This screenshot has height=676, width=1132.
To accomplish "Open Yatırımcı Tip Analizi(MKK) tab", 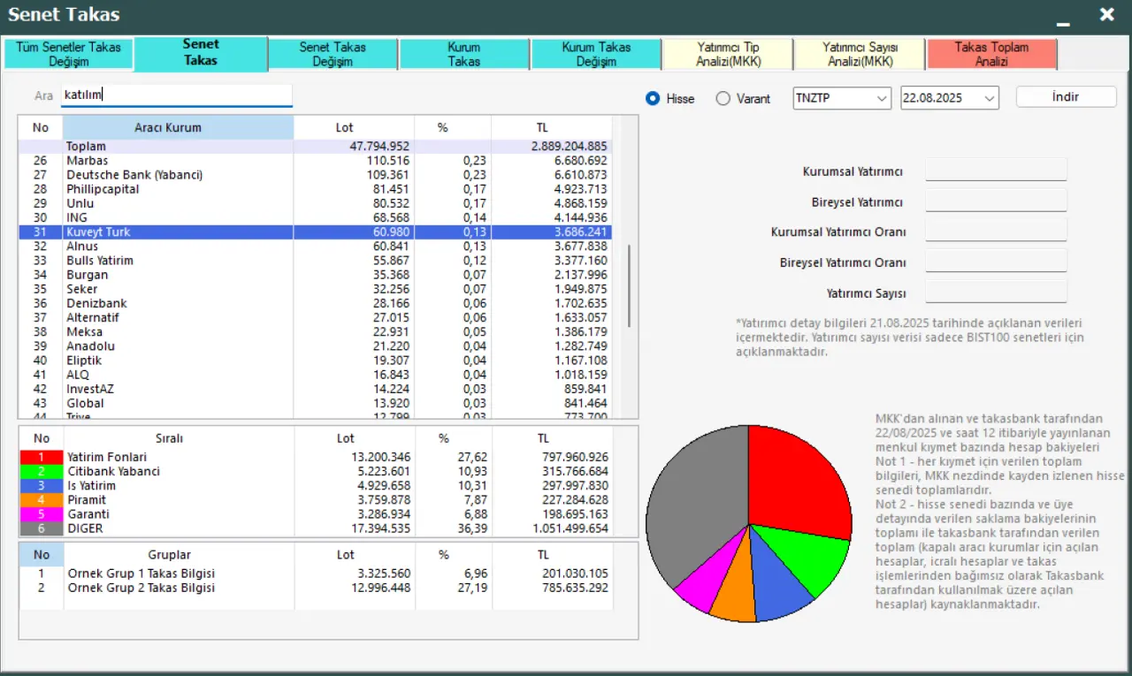I will [728, 55].
